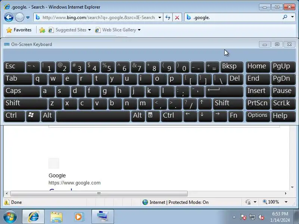Click the down arrow key
299x224 pixels.
point(205,116)
